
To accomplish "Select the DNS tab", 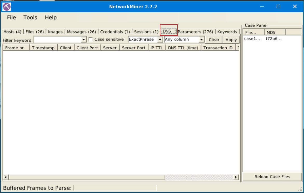I will (x=168, y=31).
